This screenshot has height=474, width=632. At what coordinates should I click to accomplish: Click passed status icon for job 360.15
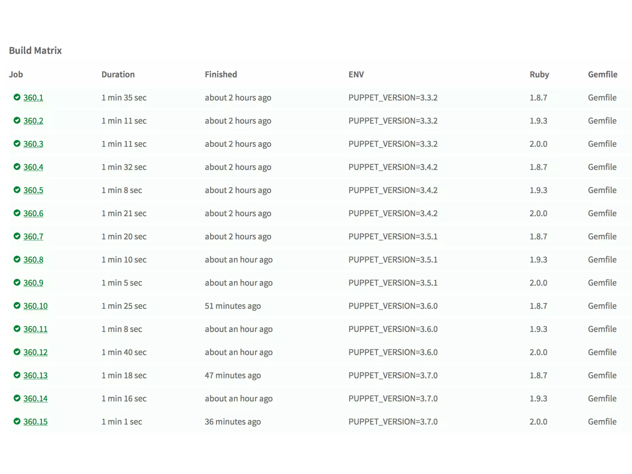click(17, 421)
